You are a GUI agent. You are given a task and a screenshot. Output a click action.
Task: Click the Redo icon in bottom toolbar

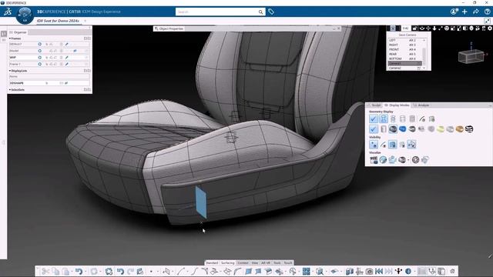tap(130, 271)
